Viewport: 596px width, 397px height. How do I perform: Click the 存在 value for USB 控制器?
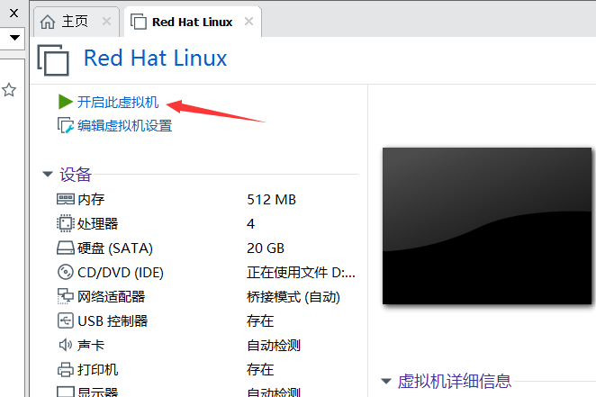260,321
